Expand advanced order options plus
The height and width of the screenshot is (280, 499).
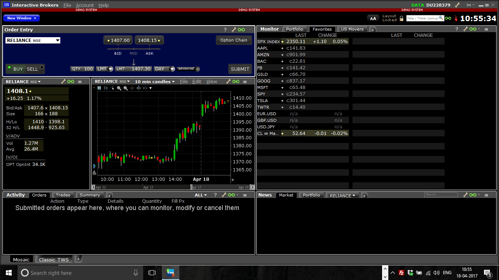[x=198, y=69]
